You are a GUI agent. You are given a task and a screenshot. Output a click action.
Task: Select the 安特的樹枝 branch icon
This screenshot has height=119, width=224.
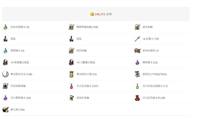coord(137,51)
